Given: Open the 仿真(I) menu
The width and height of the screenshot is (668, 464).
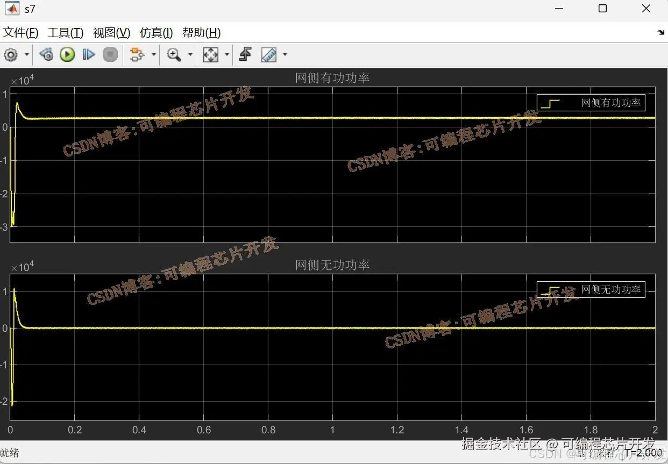Looking at the screenshot, I should (157, 33).
